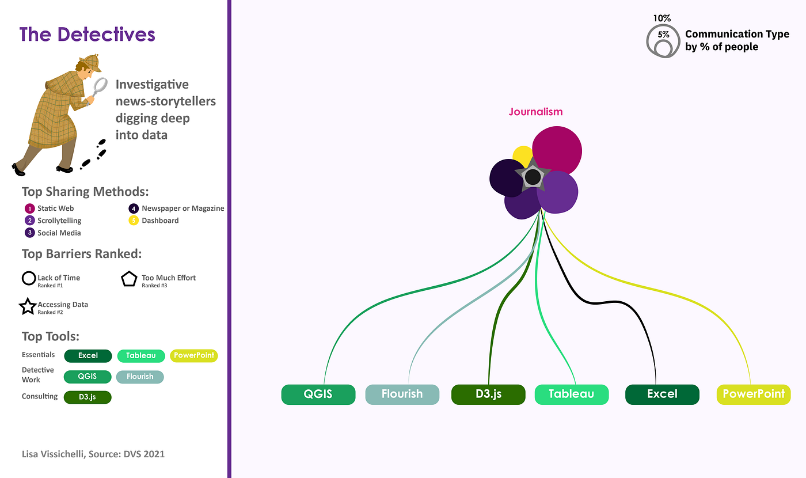806x478 pixels.
Task: Click the Accessing Data star icon
Action: [28, 306]
